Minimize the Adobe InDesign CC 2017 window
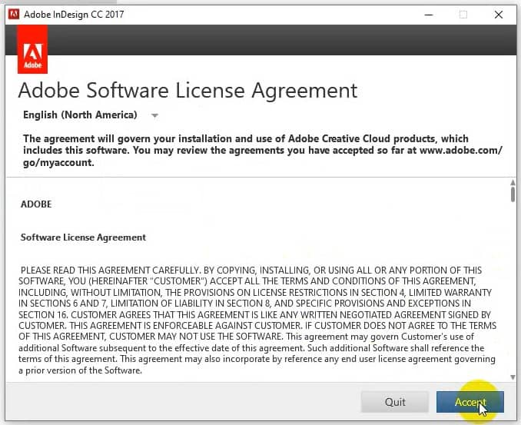 point(426,14)
